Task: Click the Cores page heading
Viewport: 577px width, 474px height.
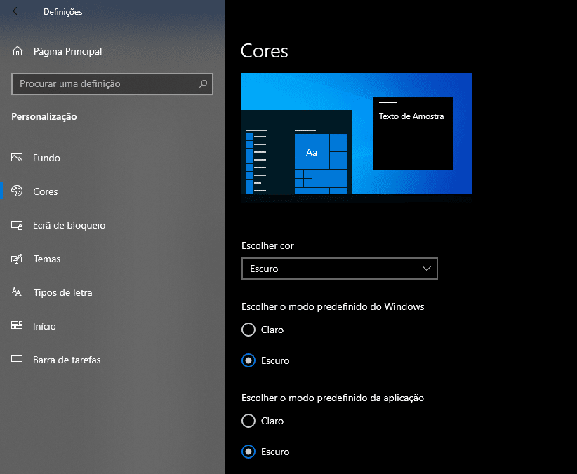Action: click(x=264, y=50)
